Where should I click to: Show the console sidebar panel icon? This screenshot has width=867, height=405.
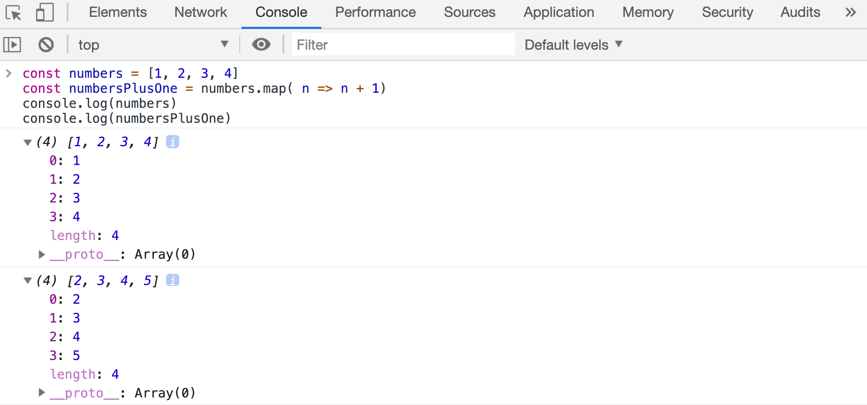[12, 45]
